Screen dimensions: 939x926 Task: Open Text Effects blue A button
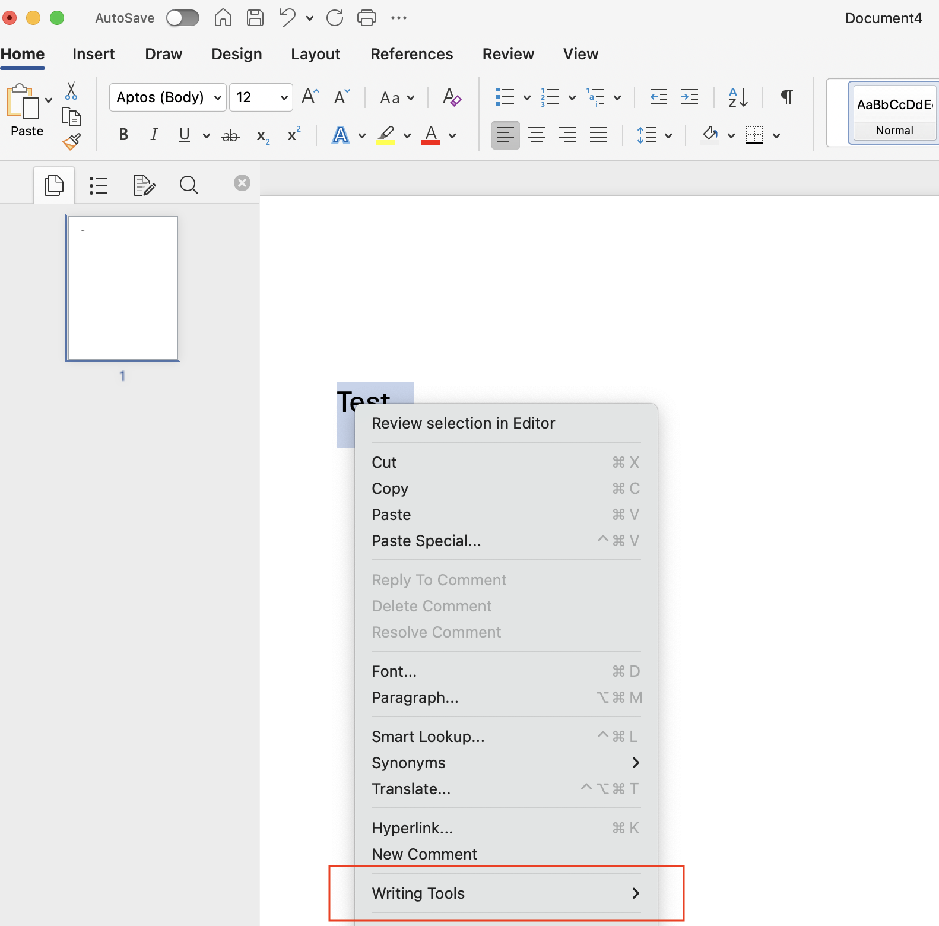(x=341, y=135)
